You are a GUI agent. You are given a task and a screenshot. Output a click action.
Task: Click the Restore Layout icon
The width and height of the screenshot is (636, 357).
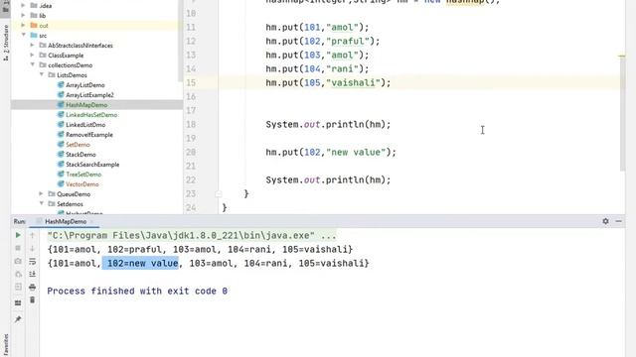(x=18, y=302)
